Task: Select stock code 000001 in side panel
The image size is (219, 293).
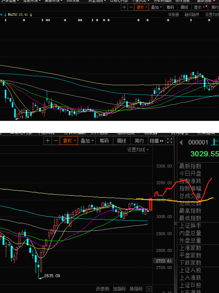Action: [x=198, y=142]
